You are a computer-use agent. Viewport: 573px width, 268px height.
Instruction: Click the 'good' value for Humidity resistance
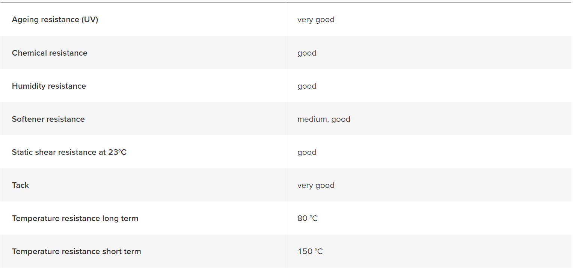(x=307, y=86)
